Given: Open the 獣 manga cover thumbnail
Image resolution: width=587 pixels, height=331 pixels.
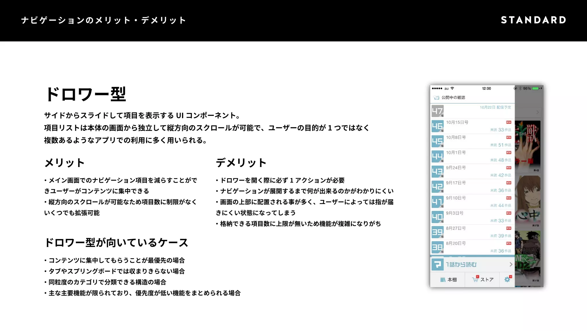Looking at the screenshot, I should pos(527,146).
